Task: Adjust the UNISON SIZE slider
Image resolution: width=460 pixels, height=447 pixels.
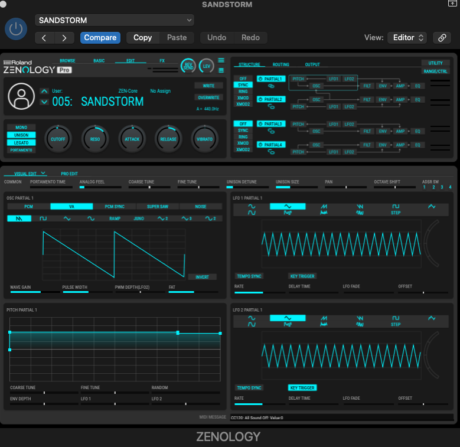Action: (x=296, y=187)
